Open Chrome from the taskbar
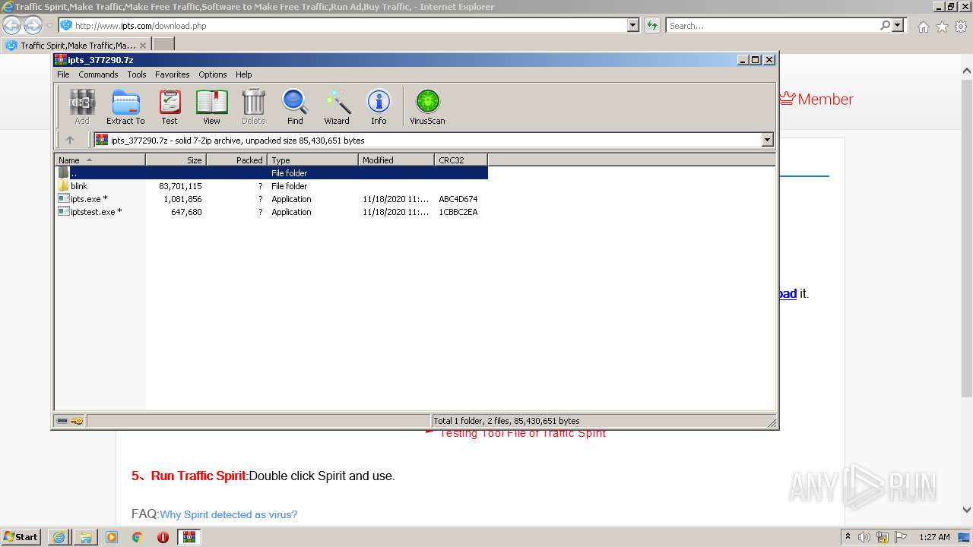Screen dimensions: 973x547 [138, 537]
